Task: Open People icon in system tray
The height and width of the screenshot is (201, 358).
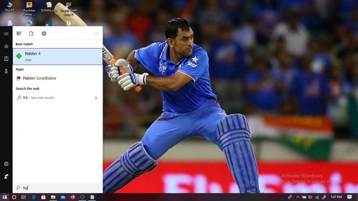Action: (x=290, y=197)
